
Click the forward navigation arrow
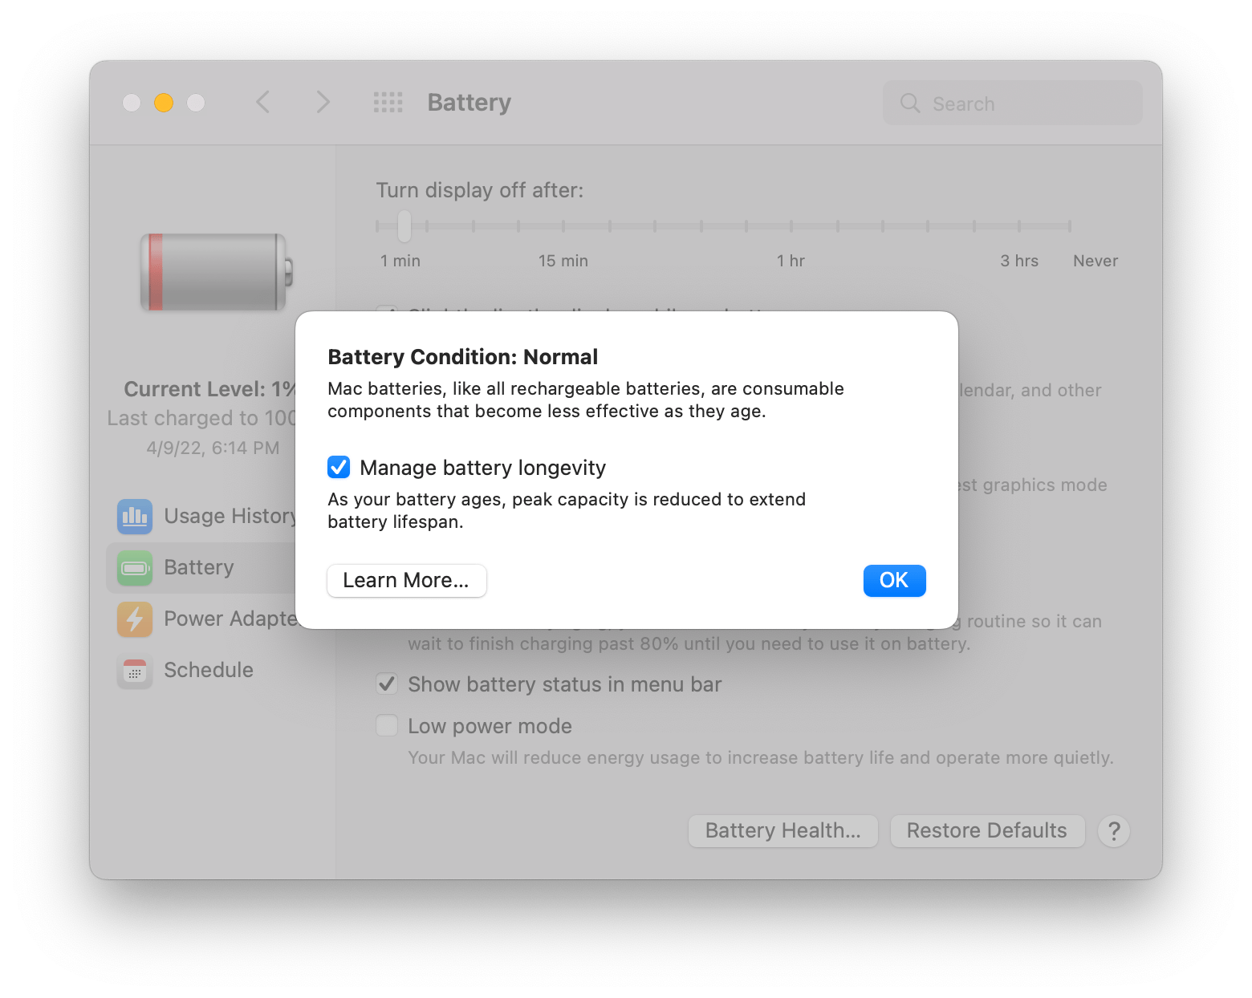[323, 103]
